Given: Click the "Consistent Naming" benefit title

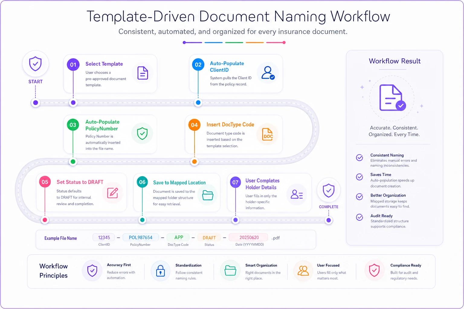Looking at the screenshot, I should 387,155.
